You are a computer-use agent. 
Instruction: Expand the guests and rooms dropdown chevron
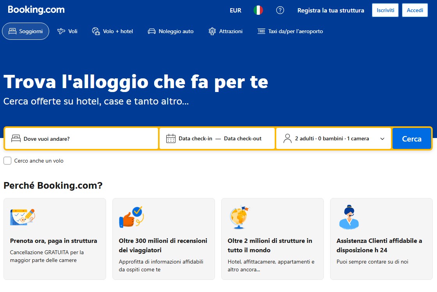click(x=382, y=139)
